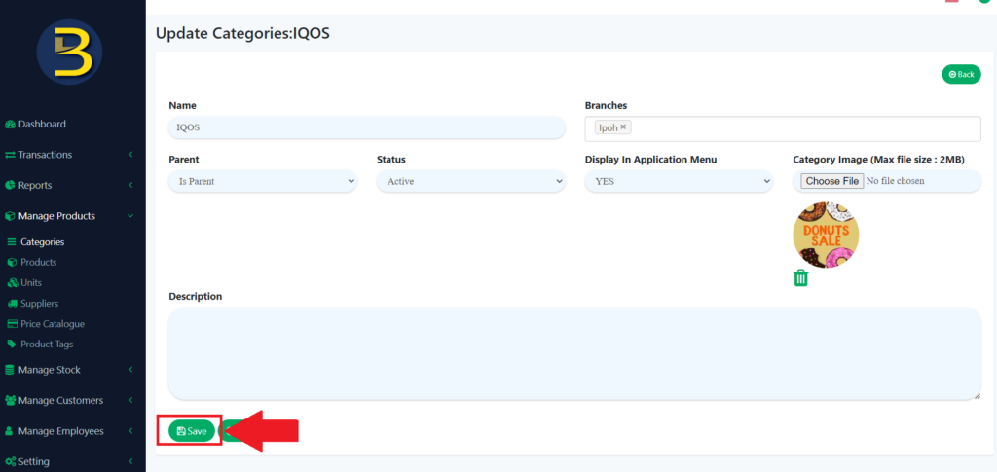
Task: Open the Units page
Action: click(31, 282)
